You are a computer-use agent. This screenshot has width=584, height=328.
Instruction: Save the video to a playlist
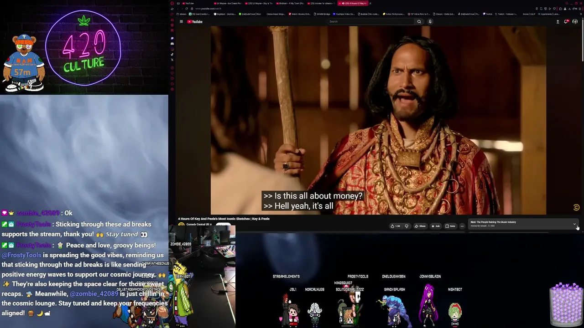(450, 226)
